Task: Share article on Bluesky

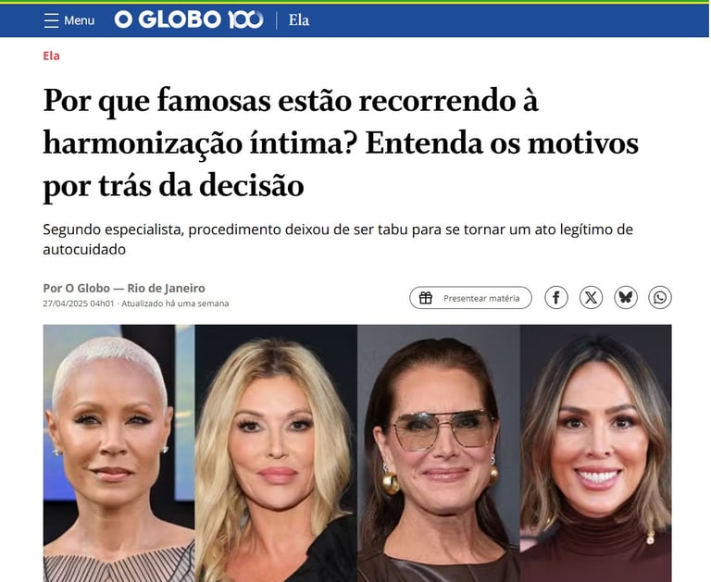Action: pyautogui.click(x=626, y=298)
